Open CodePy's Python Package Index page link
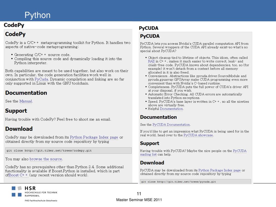This screenshot has height=207, width=276. click(94, 137)
